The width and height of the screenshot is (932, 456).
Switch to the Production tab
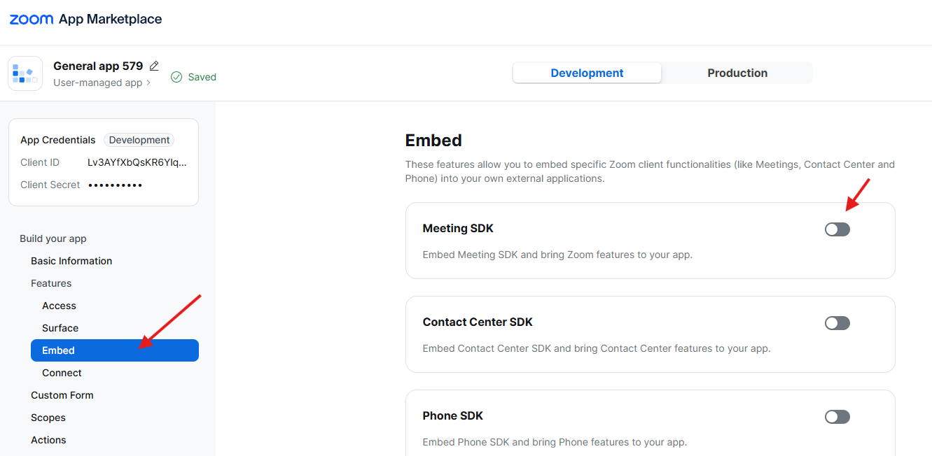point(737,73)
